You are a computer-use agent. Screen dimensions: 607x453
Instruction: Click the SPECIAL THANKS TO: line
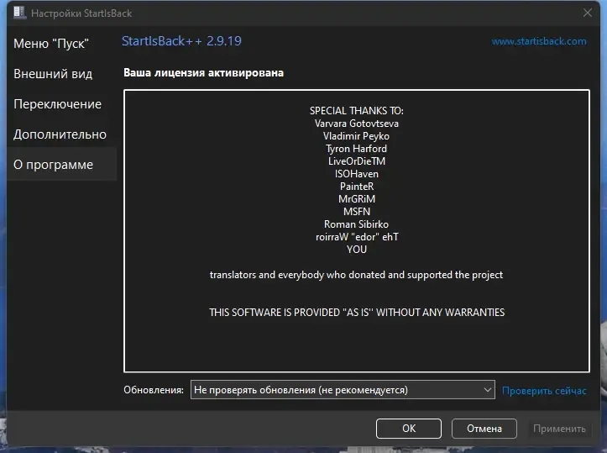tap(357, 111)
